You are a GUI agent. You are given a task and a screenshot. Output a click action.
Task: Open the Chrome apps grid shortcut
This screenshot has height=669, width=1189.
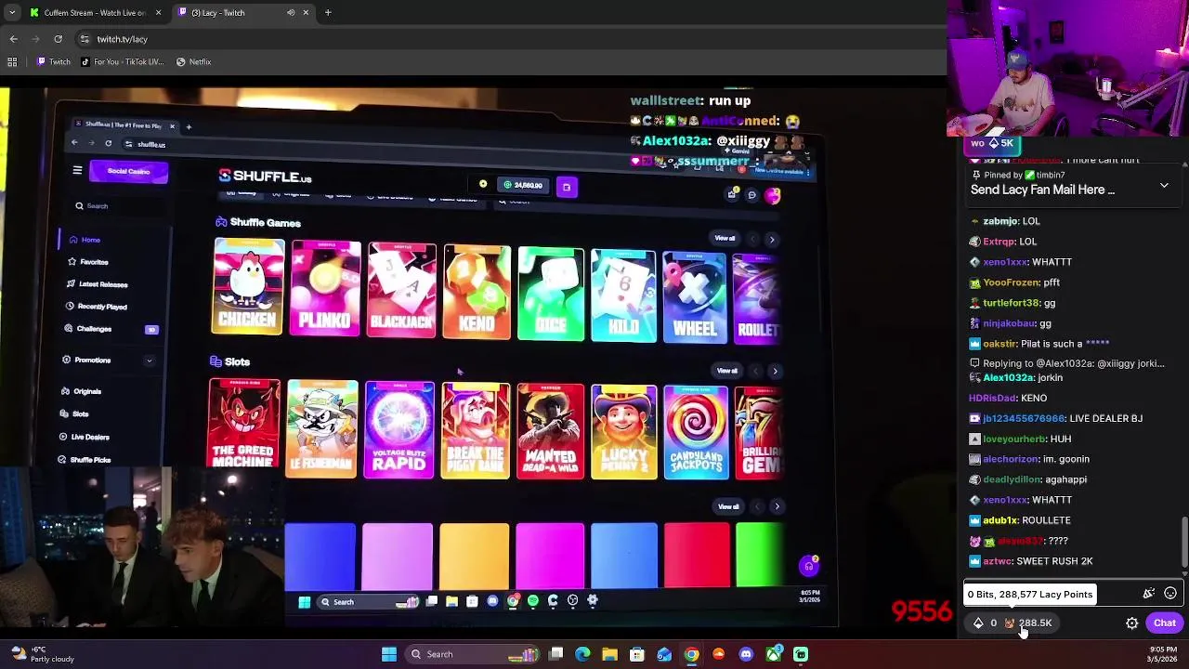pos(12,62)
